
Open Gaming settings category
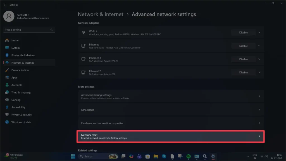tap(29, 100)
